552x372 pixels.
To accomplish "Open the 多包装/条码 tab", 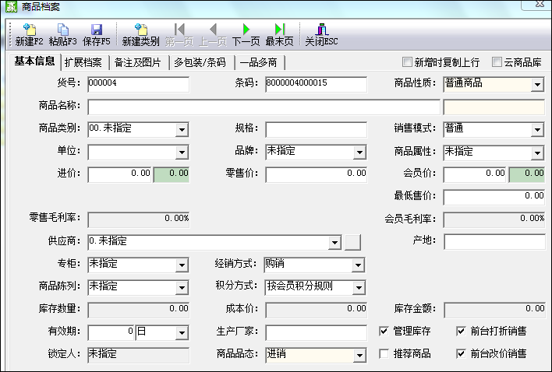I will (200, 62).
